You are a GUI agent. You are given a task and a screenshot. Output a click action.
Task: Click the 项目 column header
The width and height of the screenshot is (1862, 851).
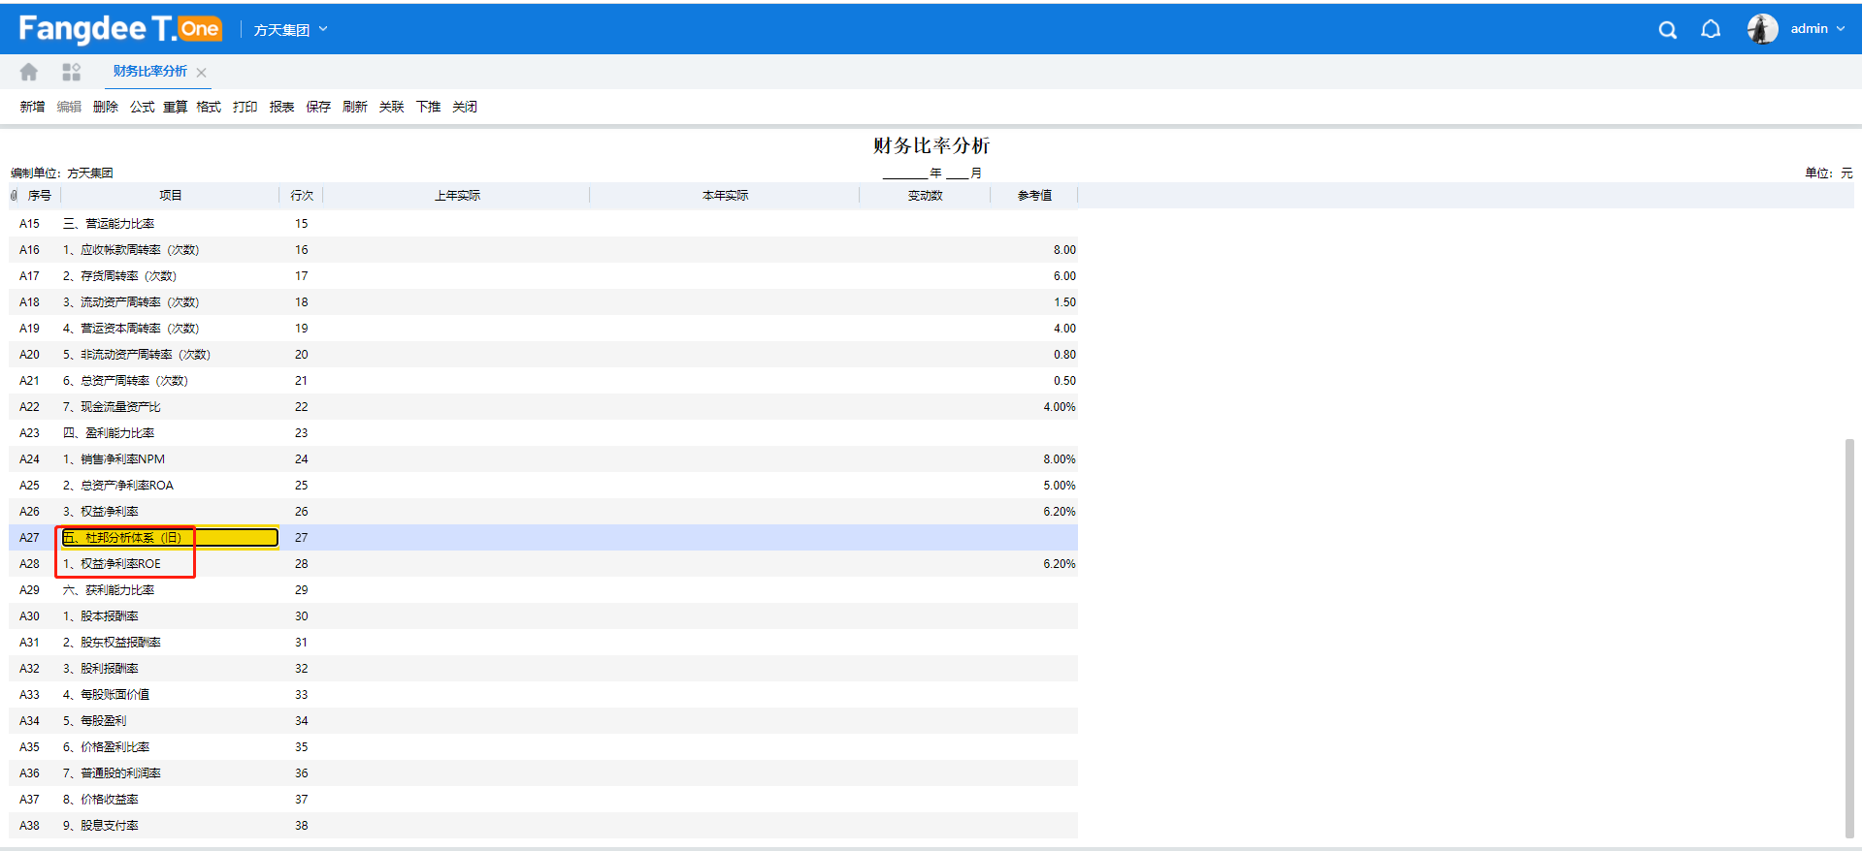[171, 196]
